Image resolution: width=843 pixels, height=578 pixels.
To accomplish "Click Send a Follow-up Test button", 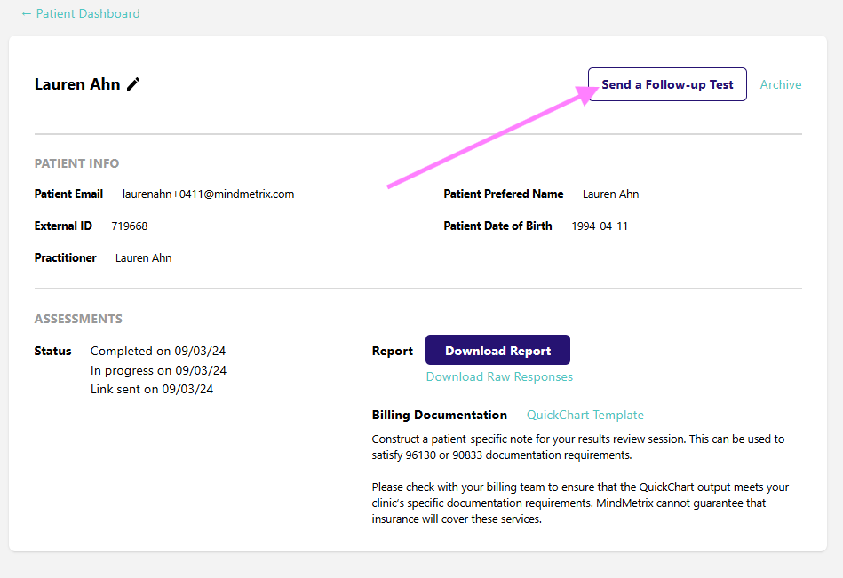I will pyautogui.click(x=667, y=84).
